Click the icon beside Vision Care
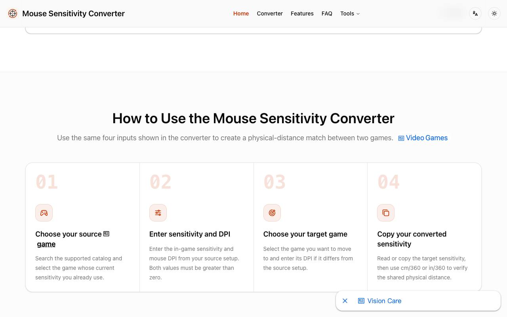Screen dimensions: 507x317 [x=361, y=301]
